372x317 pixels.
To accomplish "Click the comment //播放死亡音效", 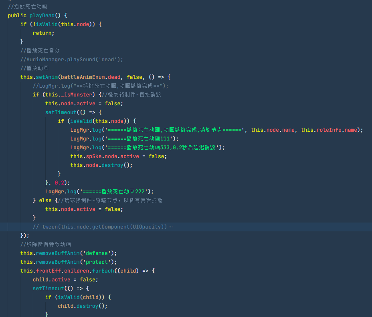I will click(40, 50).
